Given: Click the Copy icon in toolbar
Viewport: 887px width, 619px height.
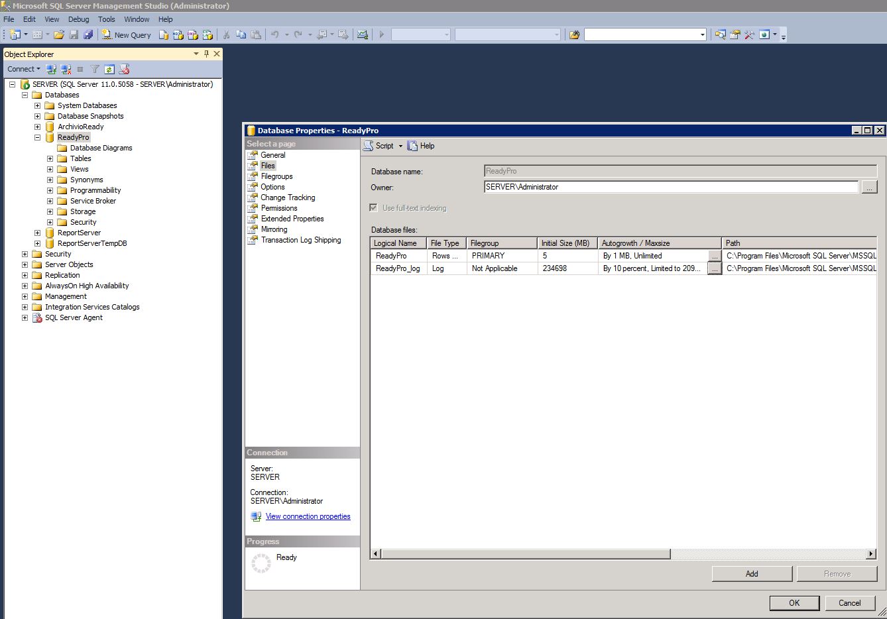Looking at the screenshot, I should point(241,34).
